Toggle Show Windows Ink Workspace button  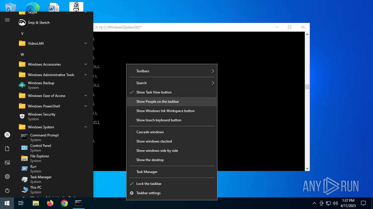click(172, 111)
